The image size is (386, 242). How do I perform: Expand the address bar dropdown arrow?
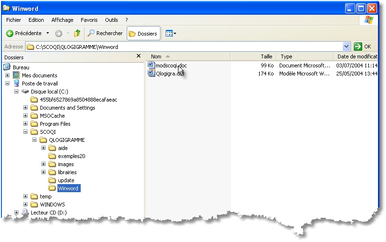click(346, 47)
